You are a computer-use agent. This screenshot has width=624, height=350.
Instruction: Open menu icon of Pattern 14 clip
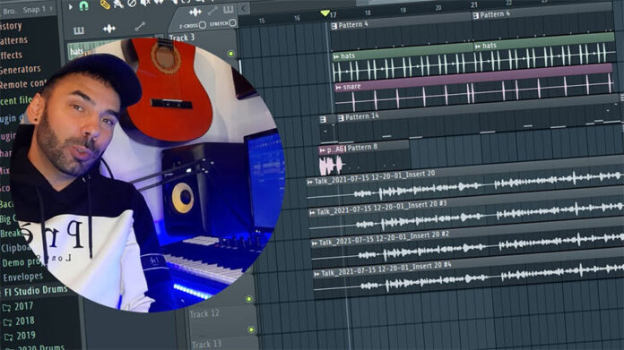(341, 118)
